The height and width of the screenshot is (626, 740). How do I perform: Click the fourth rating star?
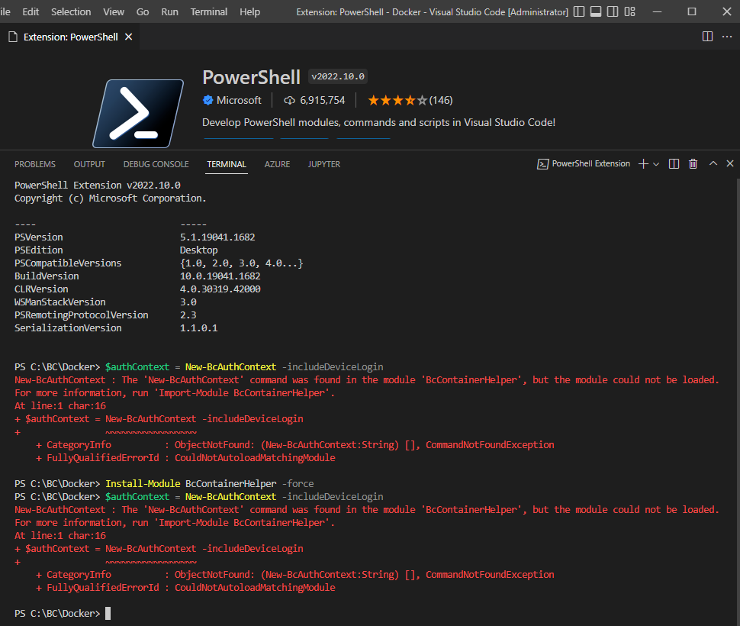[x=410, y=100]
